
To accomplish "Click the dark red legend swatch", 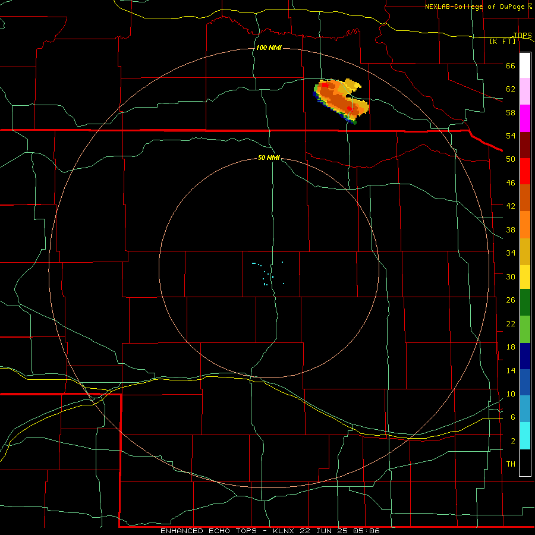I will pos(525,144).
